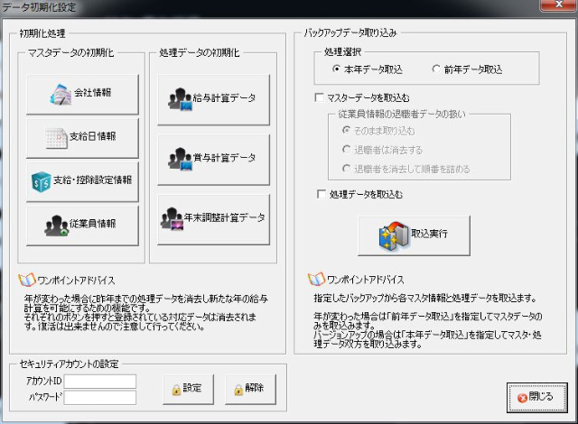Viewport: 578px width, 424px height.
Task: Click the dollar cube icon on 支給・控除設定情報
Action: click(42, 181)
